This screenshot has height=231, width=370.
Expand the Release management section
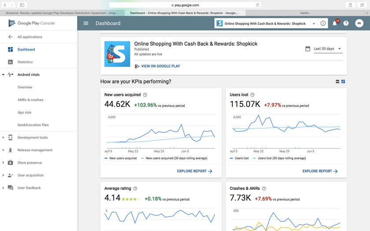pyautogui.click(x=4, y=150)
